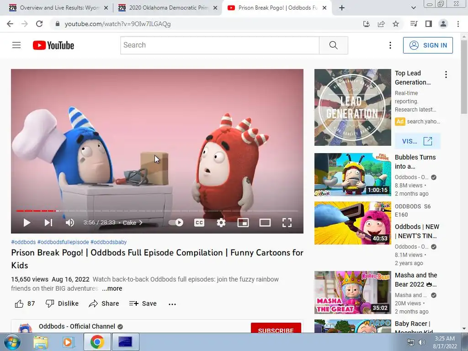Skip to the next video
The width and height of the screenshot is (468, 351).
click(x=48, y=223)
